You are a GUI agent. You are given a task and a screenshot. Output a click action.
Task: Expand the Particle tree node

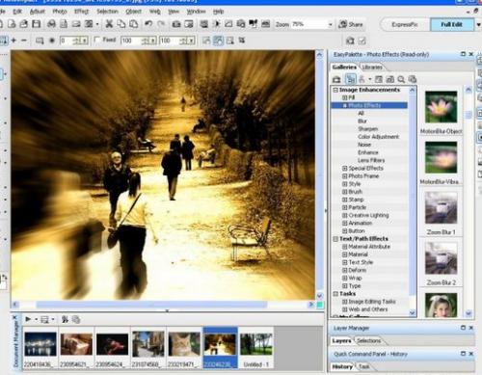(345, 207)
